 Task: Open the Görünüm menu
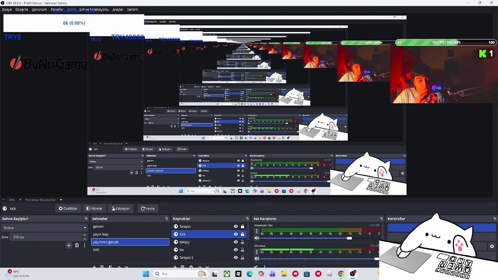click(39, 9)
